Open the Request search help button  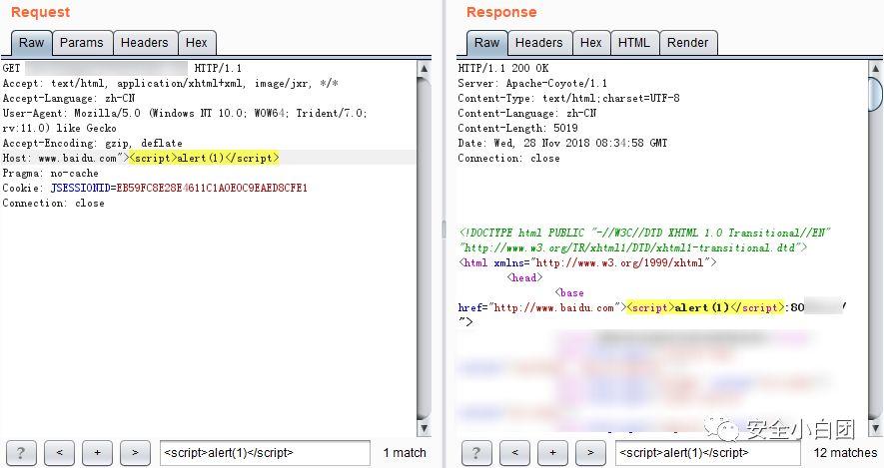pos(21,453)
